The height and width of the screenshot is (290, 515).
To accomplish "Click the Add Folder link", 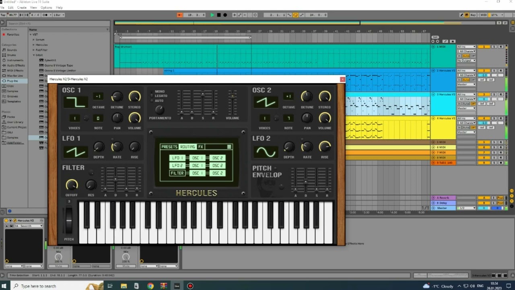I will click(15, 143).
